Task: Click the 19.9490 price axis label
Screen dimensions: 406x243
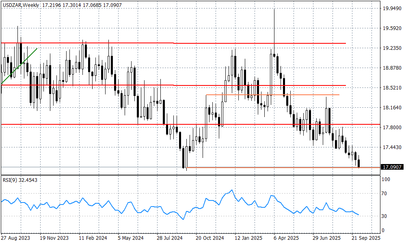Action: click(392, 8)
